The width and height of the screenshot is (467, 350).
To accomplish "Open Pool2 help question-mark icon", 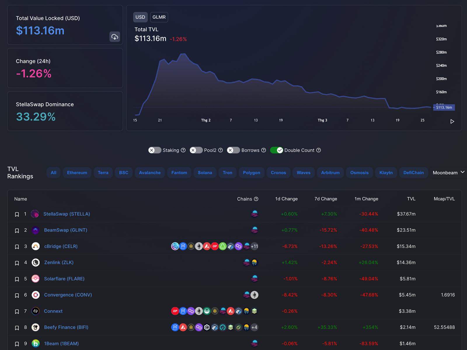I will click(221, 150).
